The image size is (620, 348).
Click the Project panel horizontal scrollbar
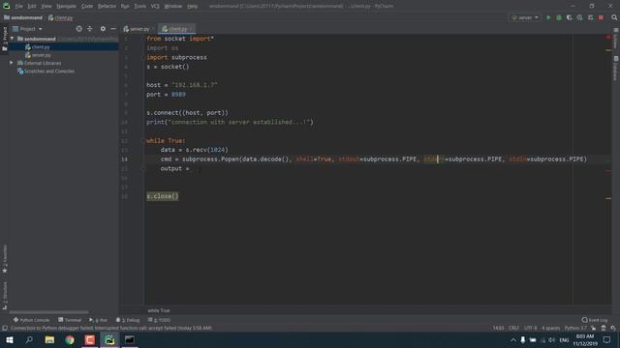click(x=49, y=311)
